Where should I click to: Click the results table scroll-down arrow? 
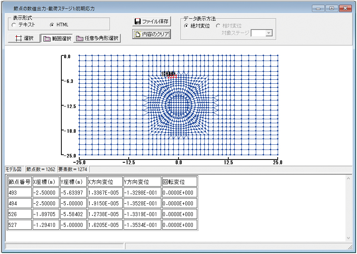click(349, 238)
